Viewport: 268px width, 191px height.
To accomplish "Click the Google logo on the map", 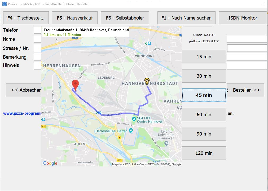I will coord(50,163).
